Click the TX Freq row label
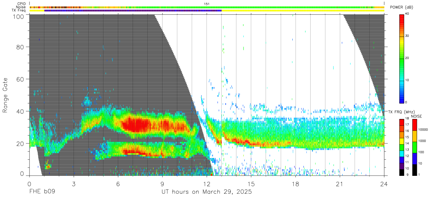This screenshot has height=199, width=432. tap(19, 11)
